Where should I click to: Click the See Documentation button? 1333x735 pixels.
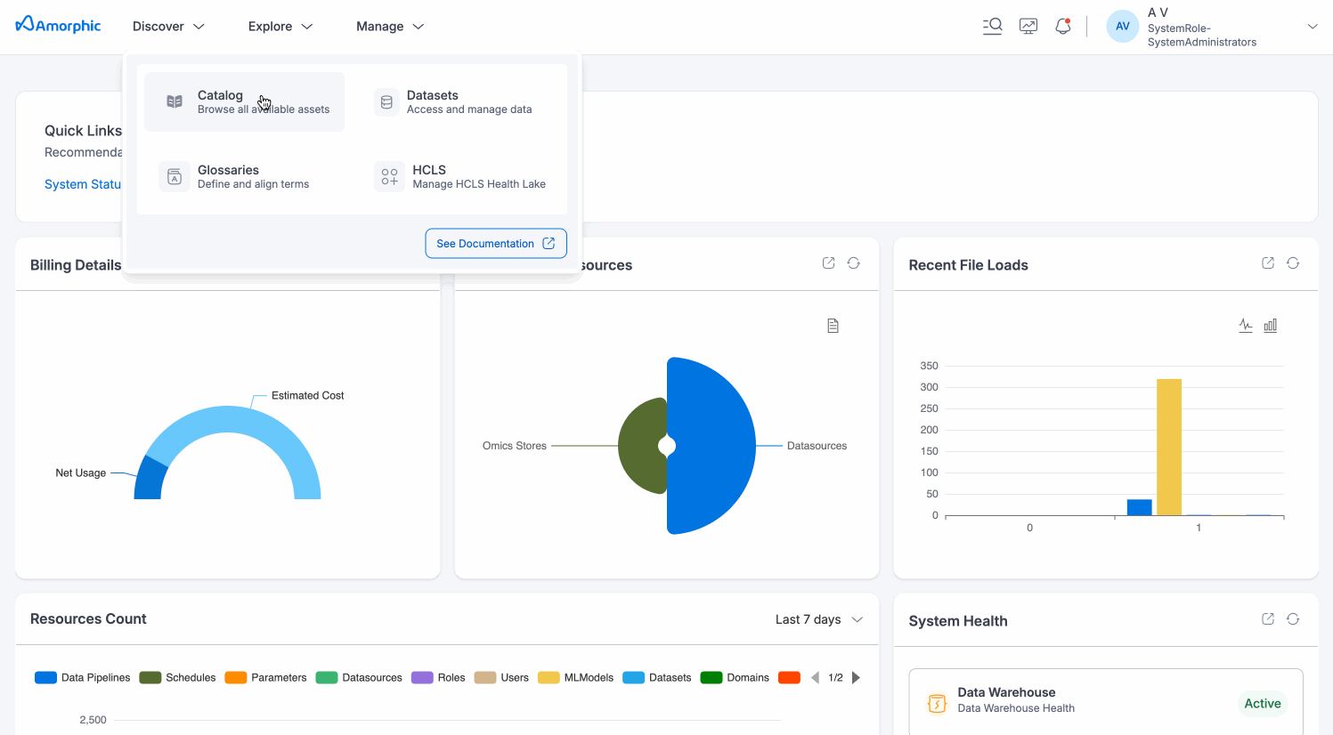(x=496, y=244)
